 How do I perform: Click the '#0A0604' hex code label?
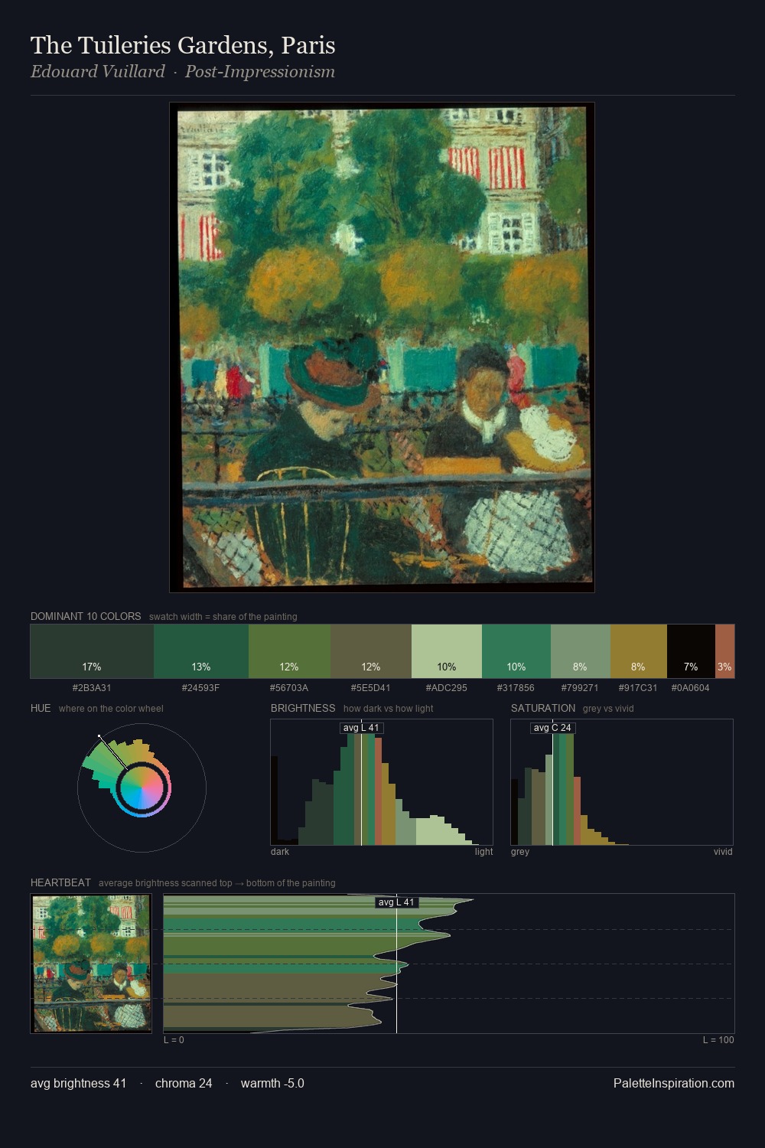pos(691,688)
